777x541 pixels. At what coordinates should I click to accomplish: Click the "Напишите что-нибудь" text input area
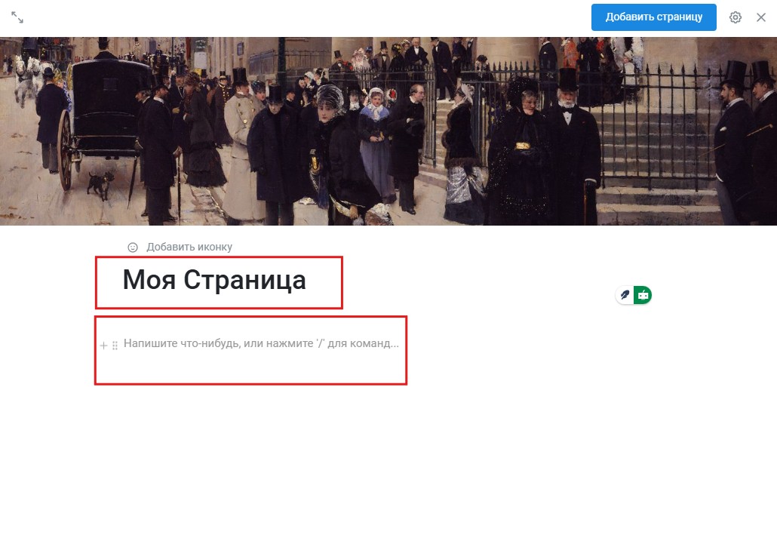click(x=261, y=343)
